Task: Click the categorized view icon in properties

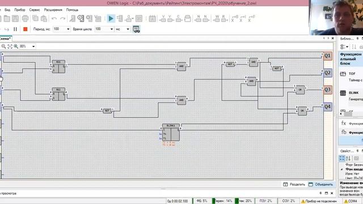Action: pyautogui.click(x=342, y=158)
